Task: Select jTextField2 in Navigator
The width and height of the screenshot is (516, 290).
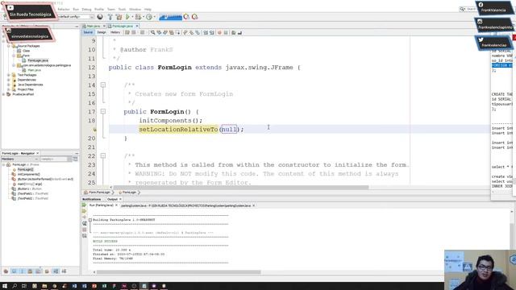Action: [33, 199]
